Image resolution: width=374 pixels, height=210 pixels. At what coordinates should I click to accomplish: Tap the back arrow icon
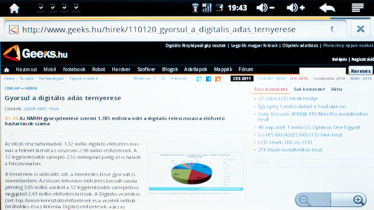tap(327, 8)
